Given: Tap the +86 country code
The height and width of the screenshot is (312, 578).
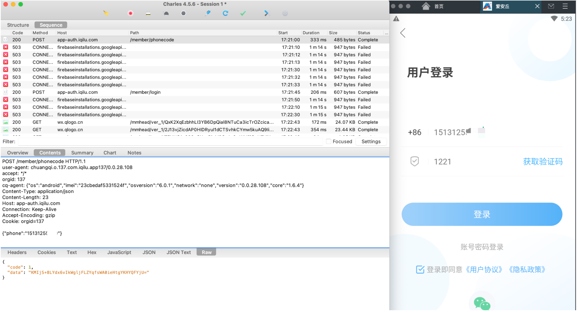Looking at the screenshot, I should [x=414, y=132].
